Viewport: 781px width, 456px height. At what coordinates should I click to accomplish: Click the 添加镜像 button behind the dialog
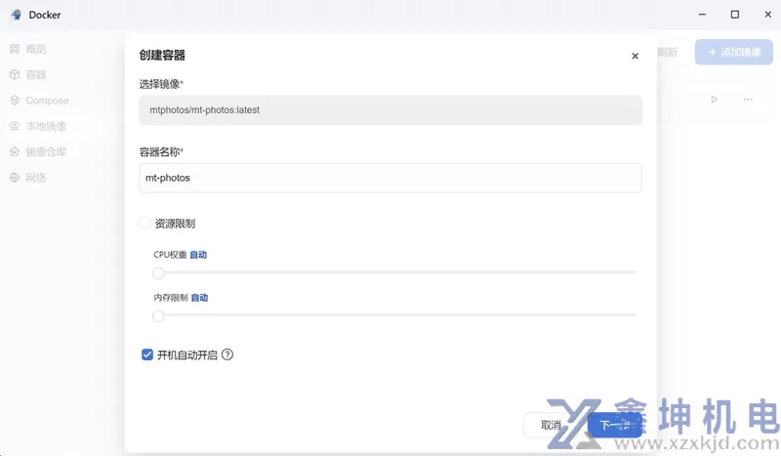(734, 52)
